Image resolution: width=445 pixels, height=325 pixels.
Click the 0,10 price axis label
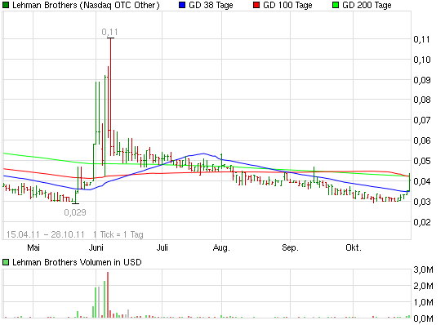[x=422, y=60]
